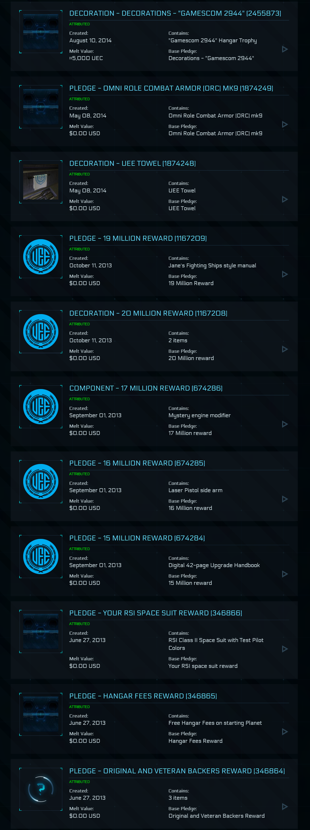The width and height of the screenshot is (310, 830).
Task: Expand the 19 Million Reward pledge arrow
Action: [x=284, y=274]
